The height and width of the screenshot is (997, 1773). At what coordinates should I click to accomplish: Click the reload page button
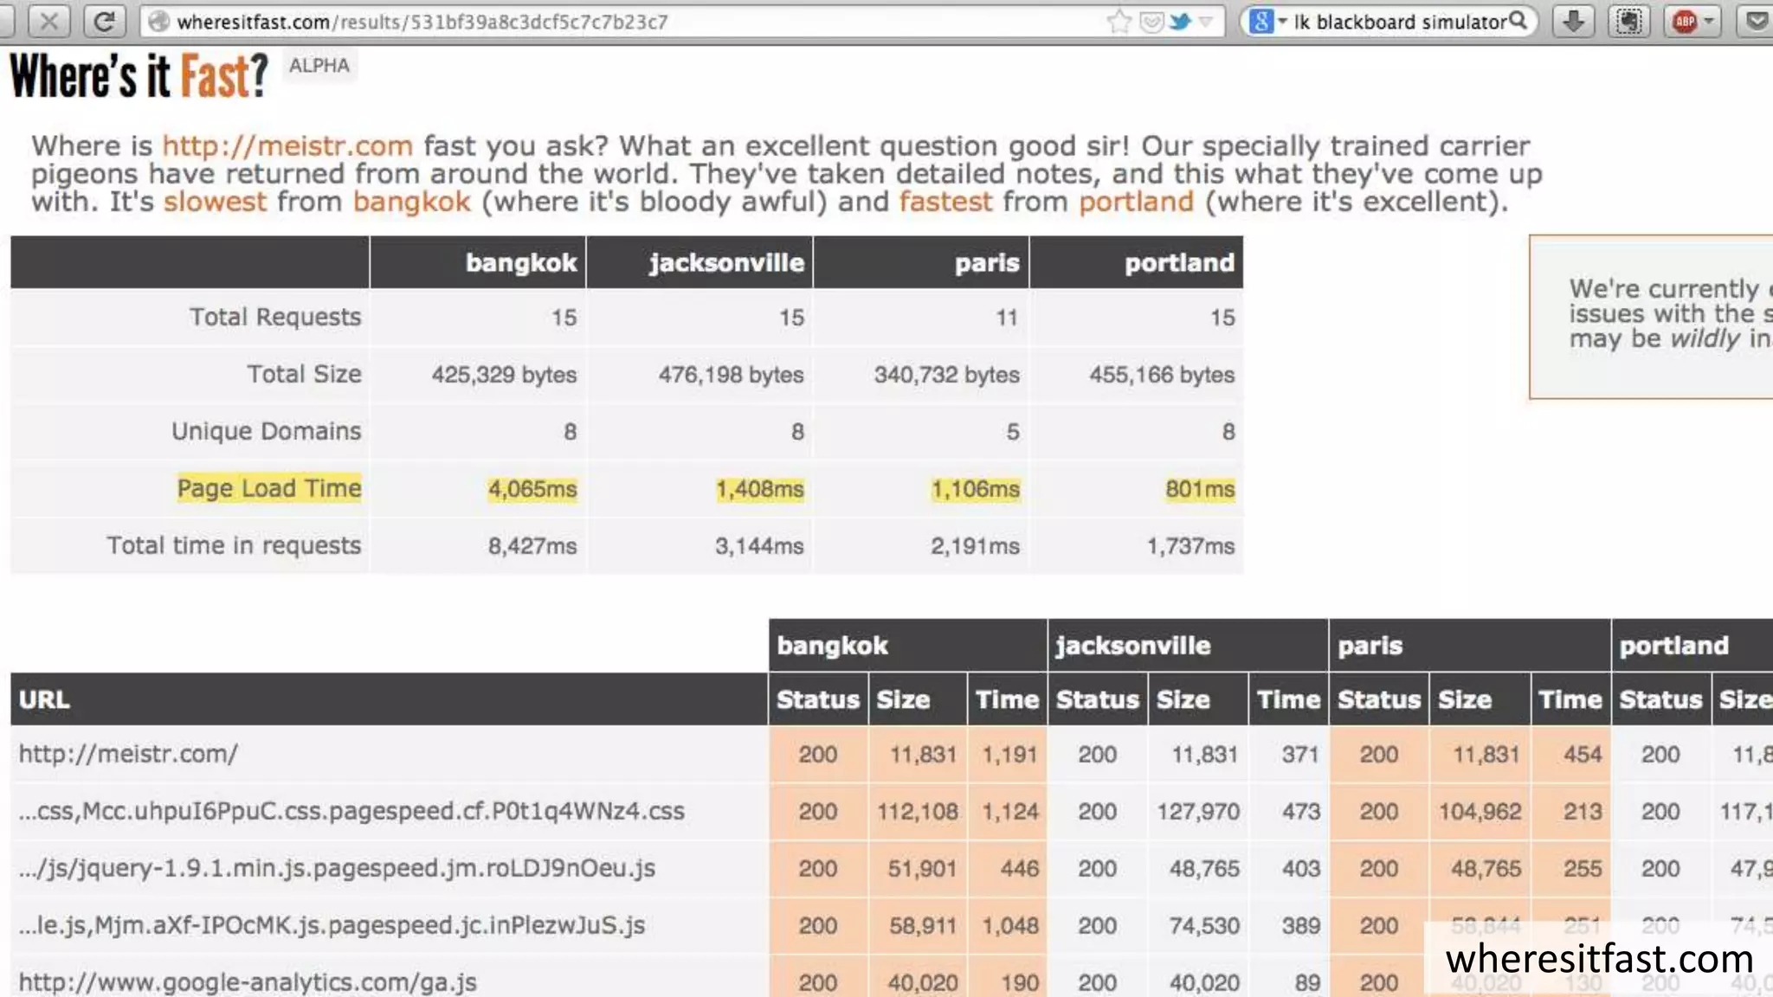pos(105,22)
